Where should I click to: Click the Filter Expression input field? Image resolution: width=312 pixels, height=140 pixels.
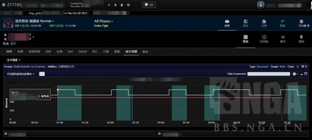pyautogui.click(x=268, y=74)
